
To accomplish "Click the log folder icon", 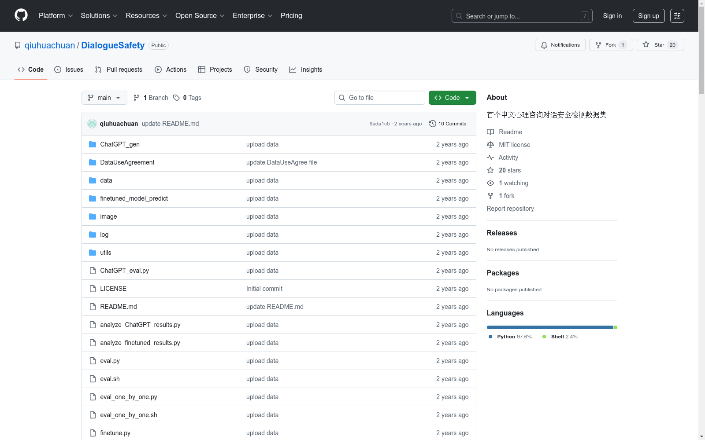I will coord(93,235).
